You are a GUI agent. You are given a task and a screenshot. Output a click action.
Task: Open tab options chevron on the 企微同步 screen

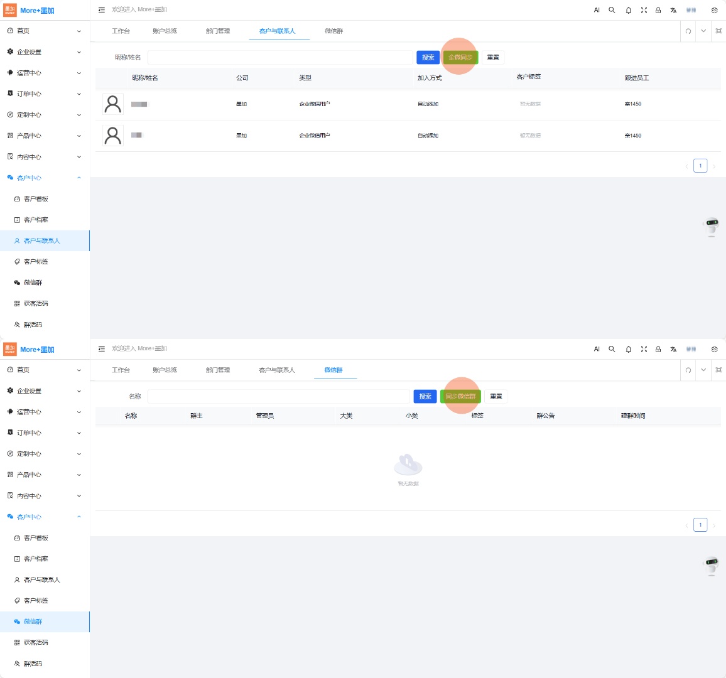[703, 31]
